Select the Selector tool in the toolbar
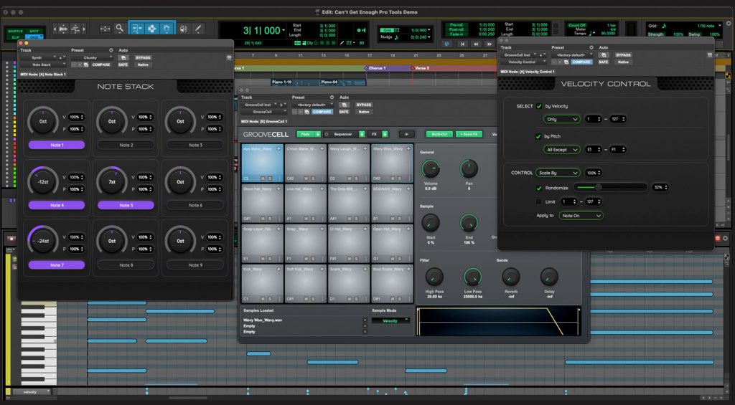 click(x=151, y=29)
